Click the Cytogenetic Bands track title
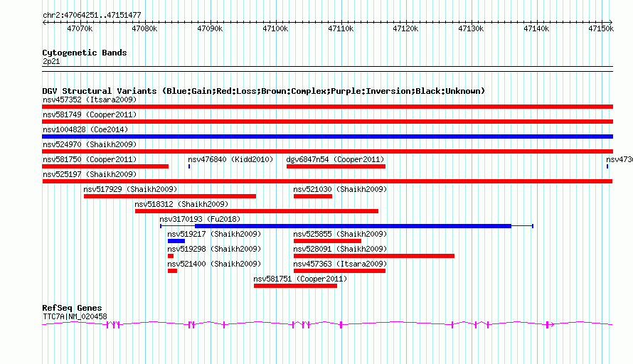 85,53
